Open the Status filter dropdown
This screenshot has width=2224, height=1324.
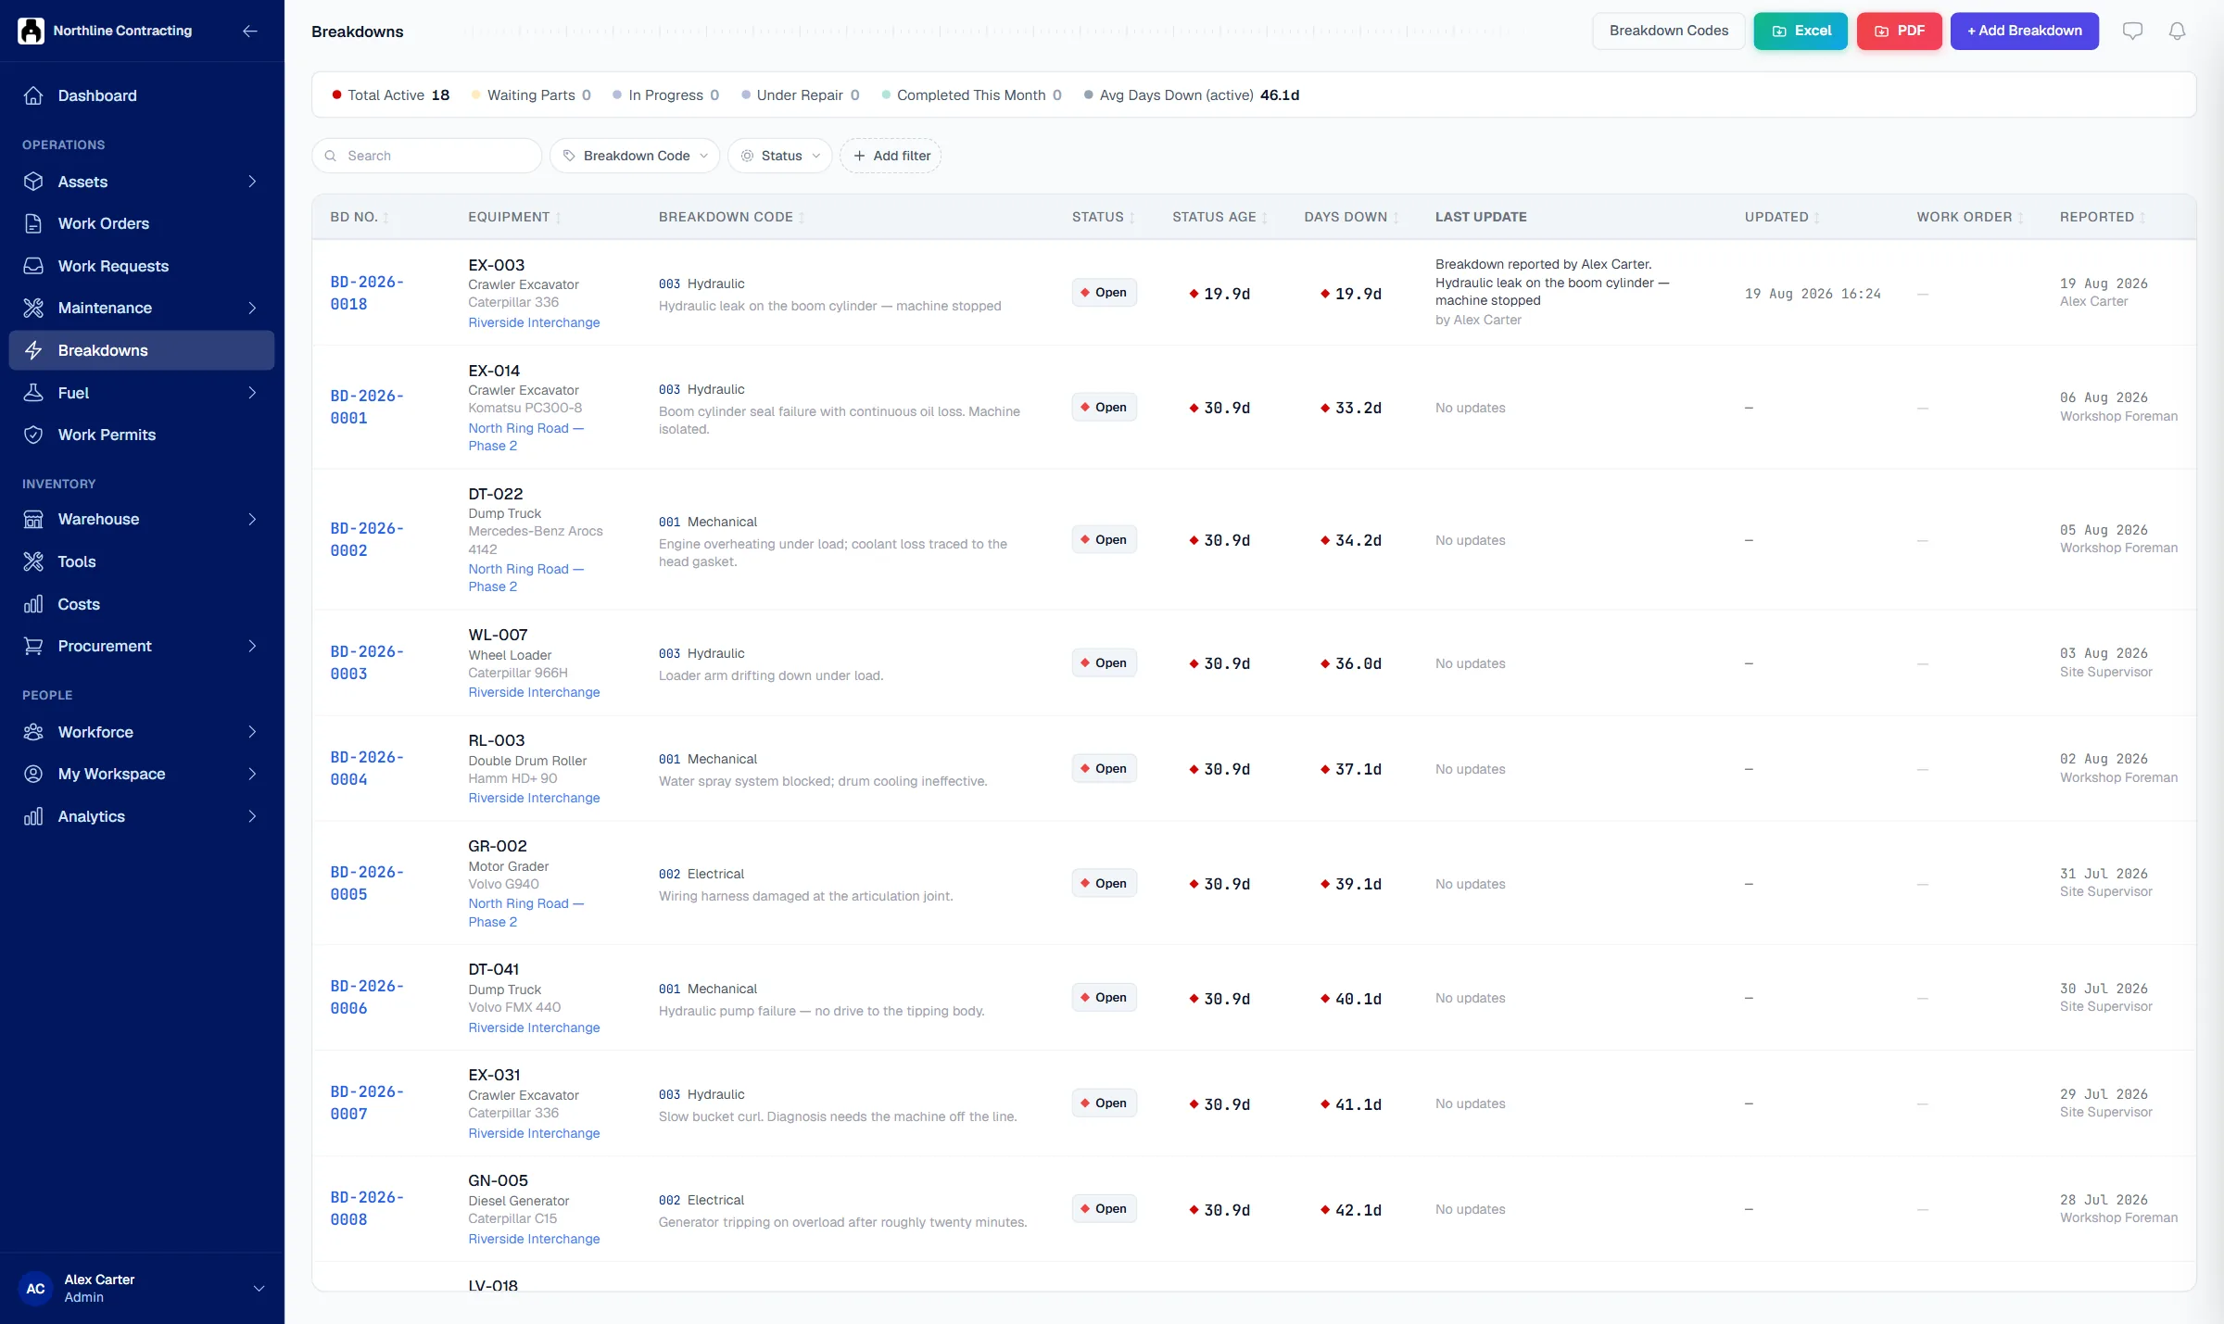[x=780, y=156]
